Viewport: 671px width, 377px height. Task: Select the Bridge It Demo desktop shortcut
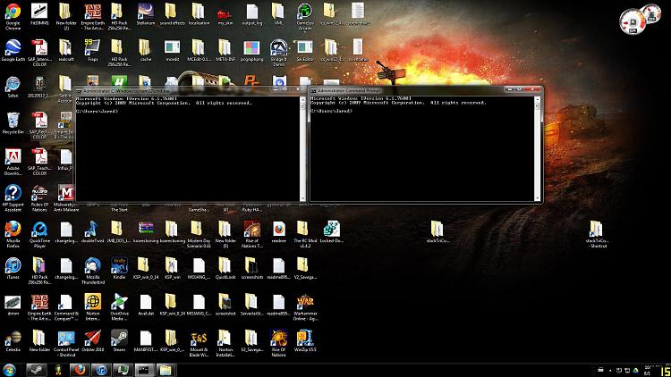click(278, 53)
